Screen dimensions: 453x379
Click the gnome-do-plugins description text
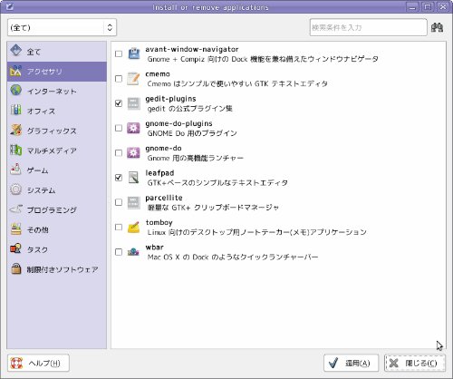(192, 133)
